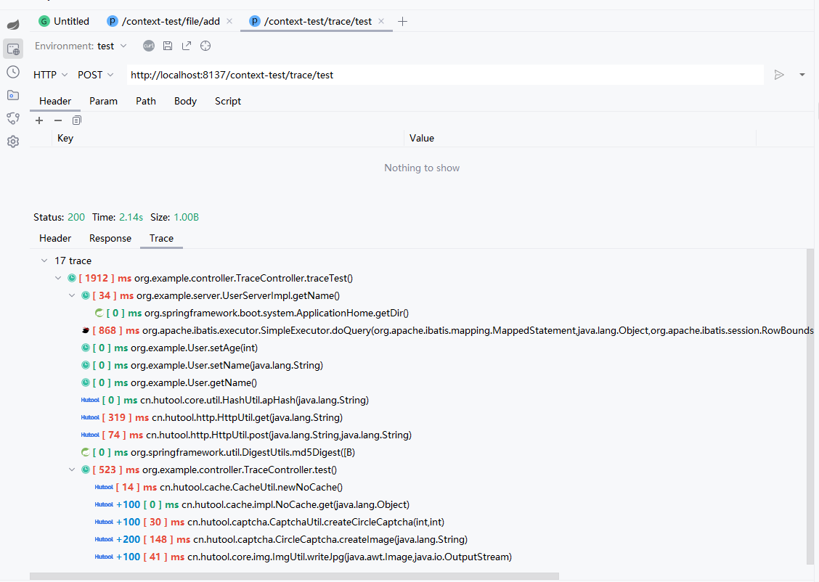Click the request URL input field
Image resolution: width=819 pixels, height=582 pixels.
pyautogui.click(x=444, y=75)
